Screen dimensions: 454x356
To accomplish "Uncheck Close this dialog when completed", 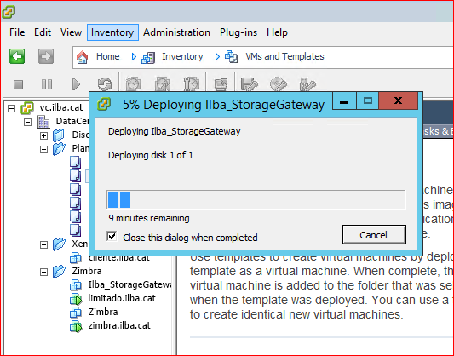I will (x=112, y=237).
